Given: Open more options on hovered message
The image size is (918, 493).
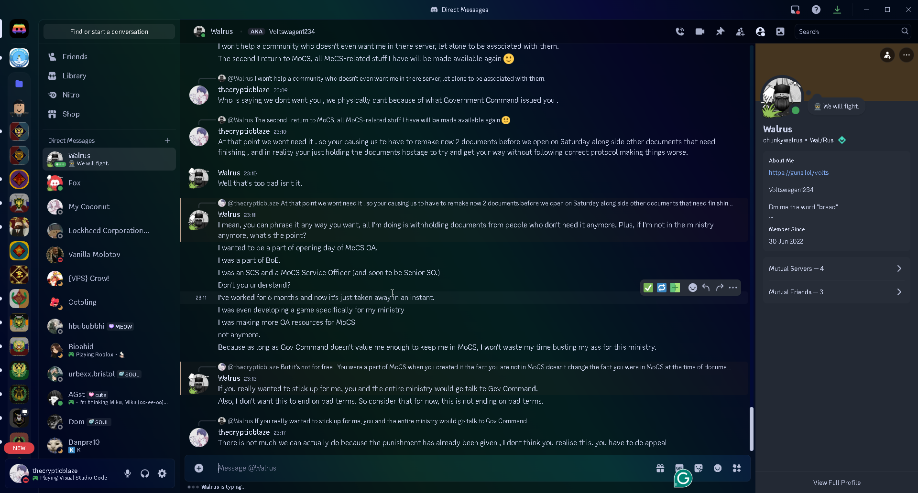Looking at the screenshot, I should pyautogui.click(x=733, y=288).
